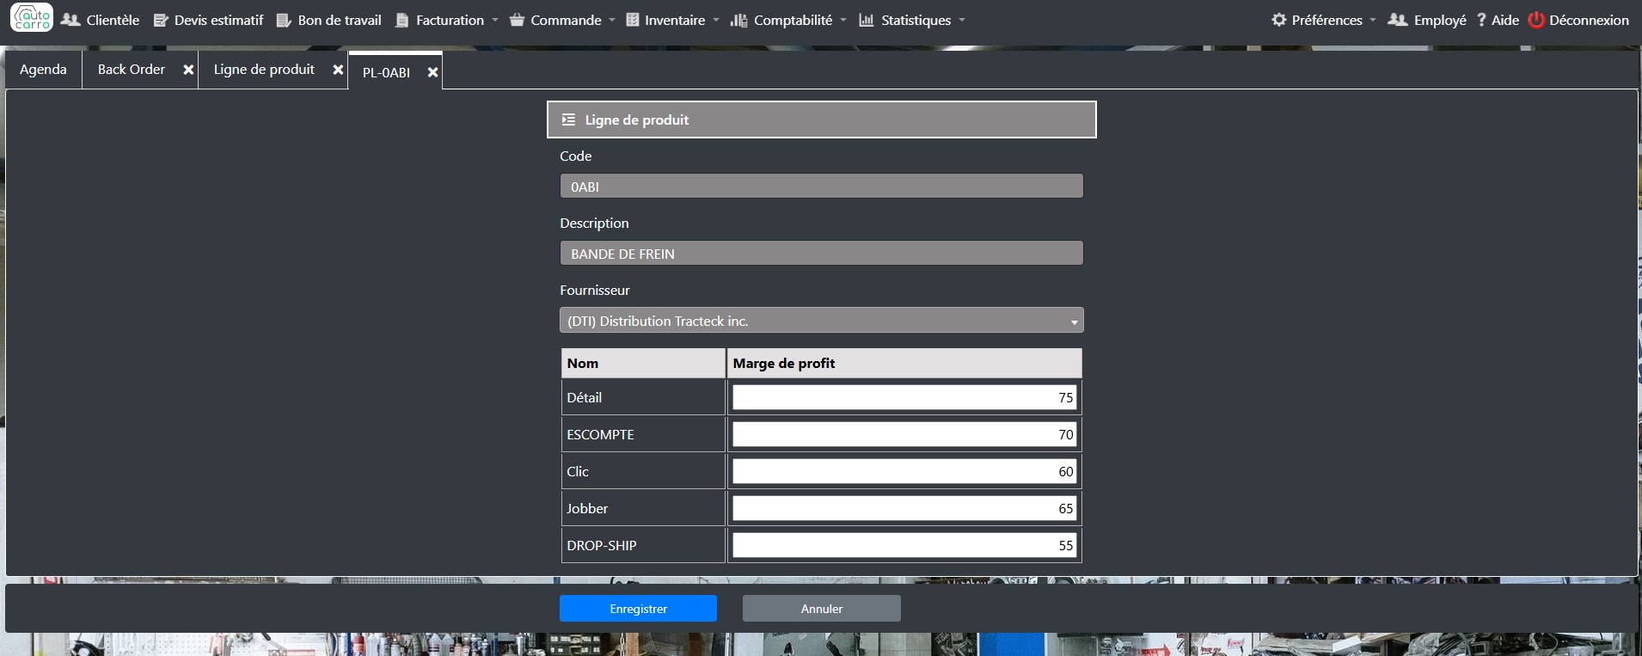Open the Aide help menu

click(1498, 20)
